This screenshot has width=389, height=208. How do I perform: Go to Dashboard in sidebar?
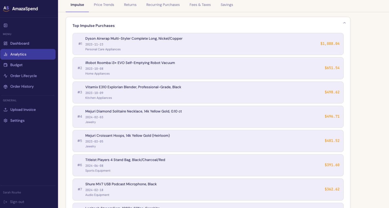coord(28,44)
